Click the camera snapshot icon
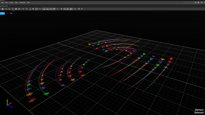This screenshot has width=205, height=115. coord(16,9)
